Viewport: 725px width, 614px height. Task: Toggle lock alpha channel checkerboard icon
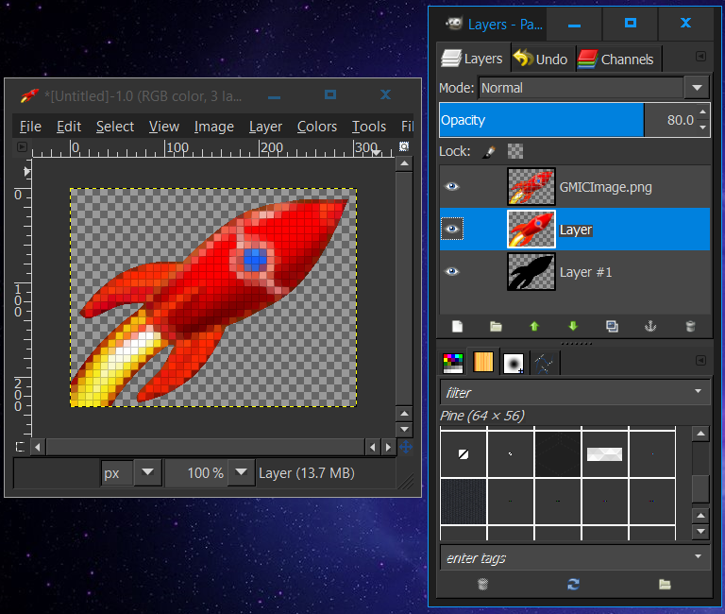[515, 151]
